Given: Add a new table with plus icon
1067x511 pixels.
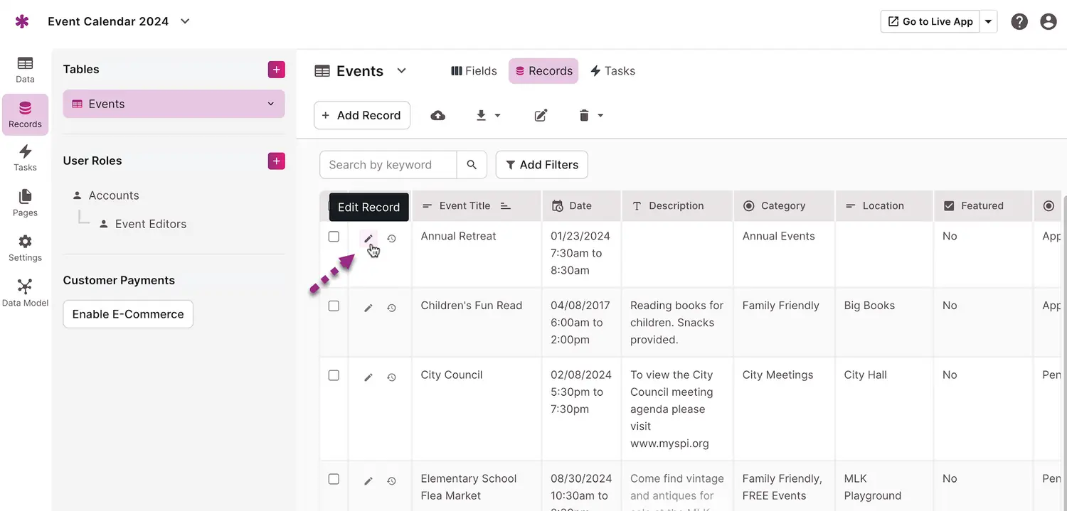Looking at the screenshot, I should click(x=276, y=69).
